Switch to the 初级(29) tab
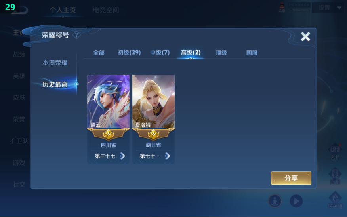 (x=129, y=53)
